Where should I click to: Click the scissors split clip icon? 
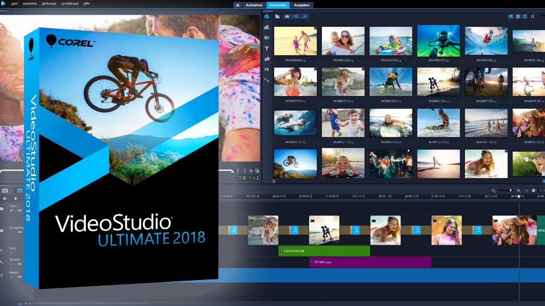tap(251, 171)
